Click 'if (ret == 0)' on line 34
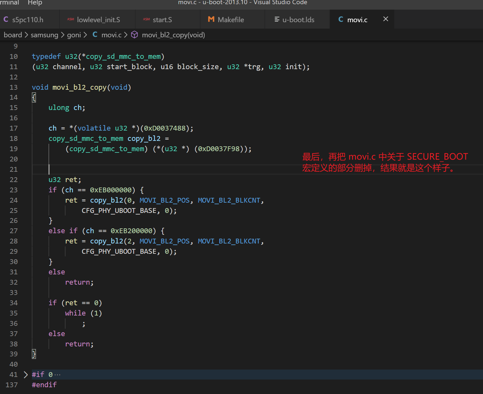 pyautogui.click(x=75, y=303)
